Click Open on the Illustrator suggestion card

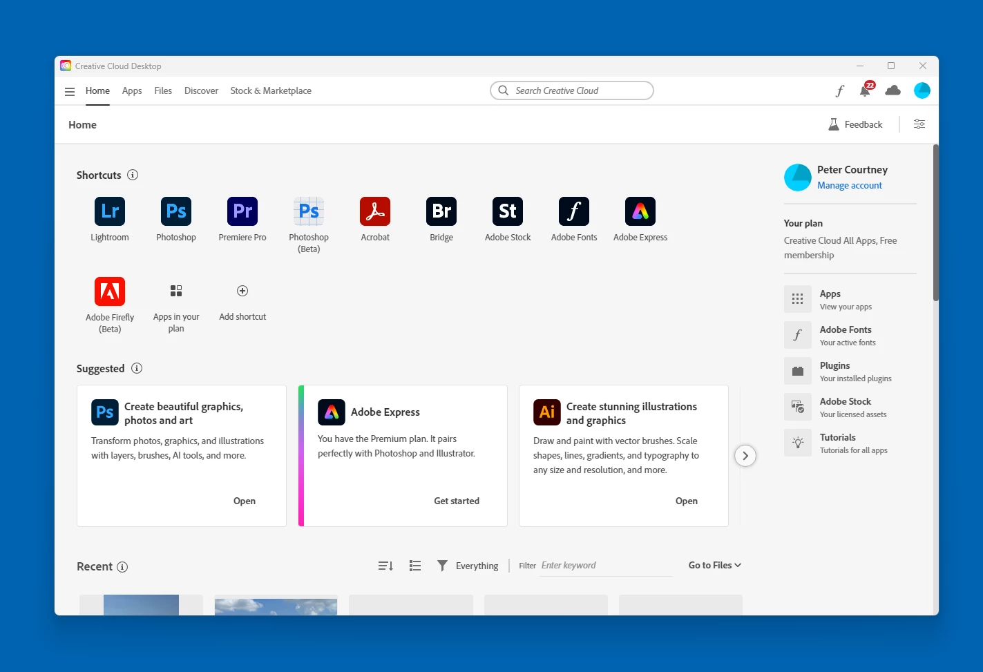coord(687,501)
